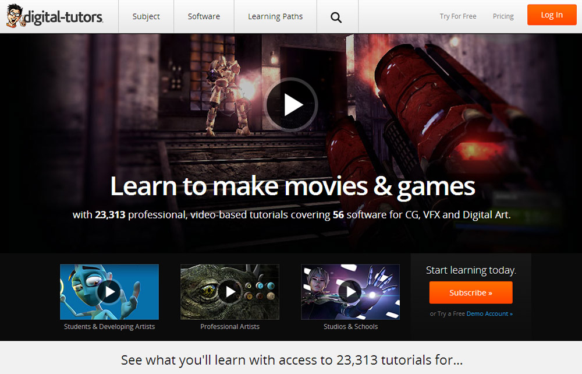
Task: Click the Try For Free link
Action: [x=458, y=16]
